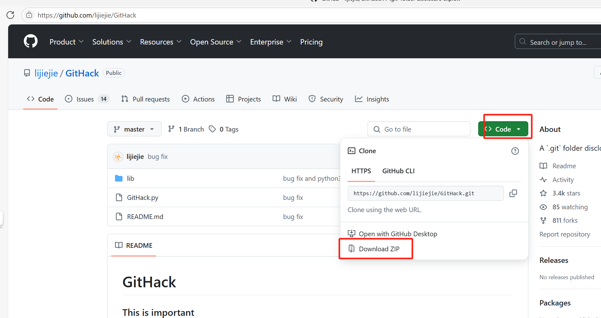Viewport: 601px width, 318px height.
Task: Open the GitHack.py file
Action: 143,197
